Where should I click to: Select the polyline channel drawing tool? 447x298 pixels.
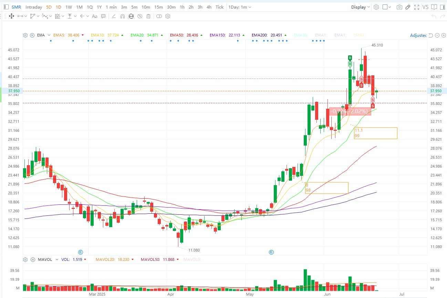32,16
